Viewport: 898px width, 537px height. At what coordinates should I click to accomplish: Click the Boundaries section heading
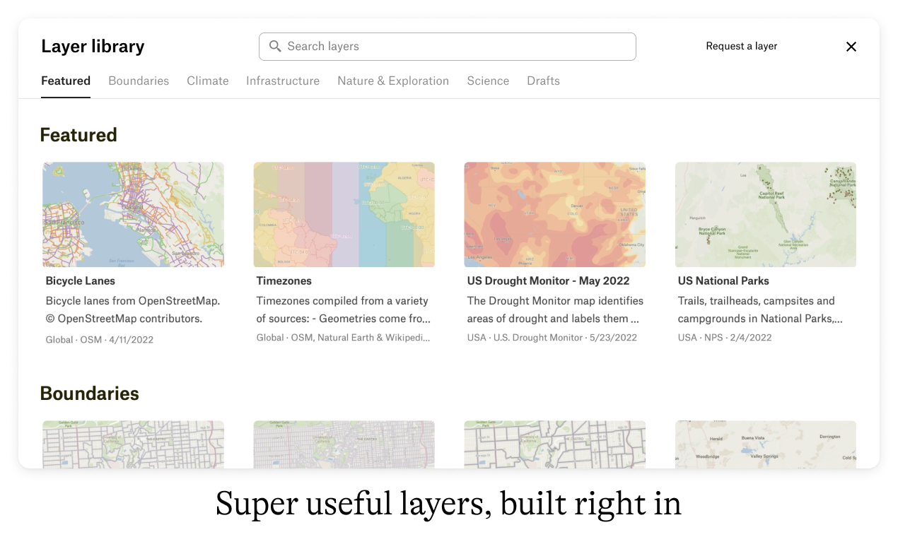click(90, 394)
